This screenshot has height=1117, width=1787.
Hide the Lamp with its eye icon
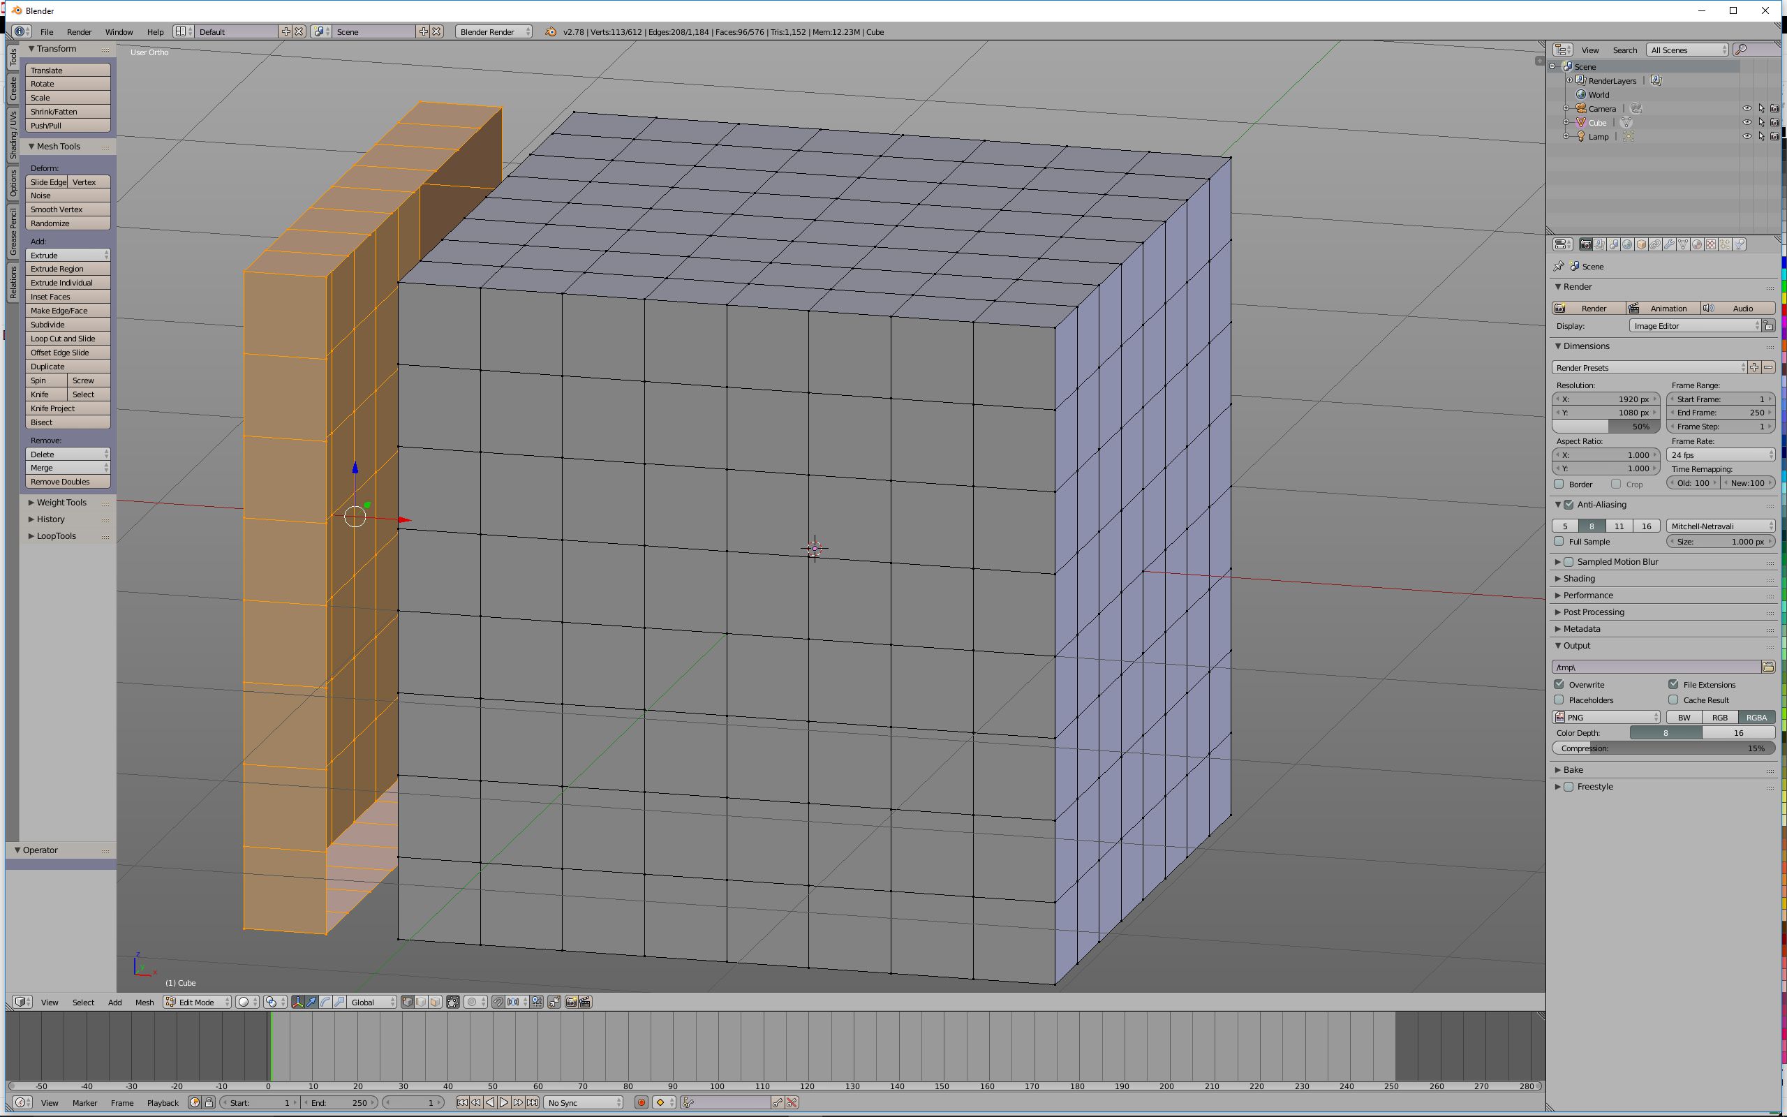1747,137
